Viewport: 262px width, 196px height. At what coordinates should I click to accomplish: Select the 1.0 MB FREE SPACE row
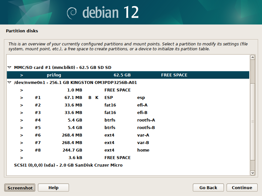coord(128,90)
